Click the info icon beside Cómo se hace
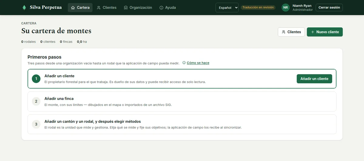 [184, 63]
